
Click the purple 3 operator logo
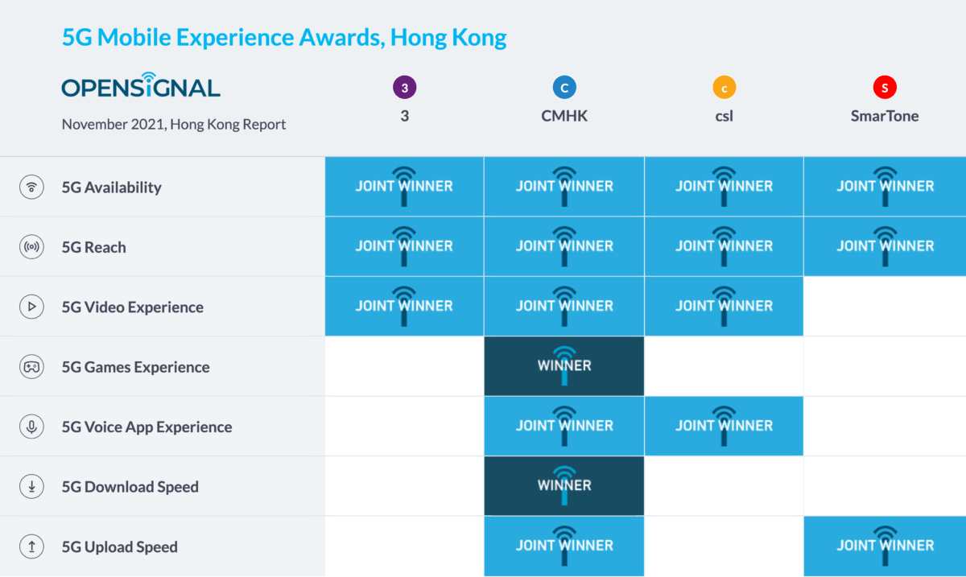tap(404, 87)
